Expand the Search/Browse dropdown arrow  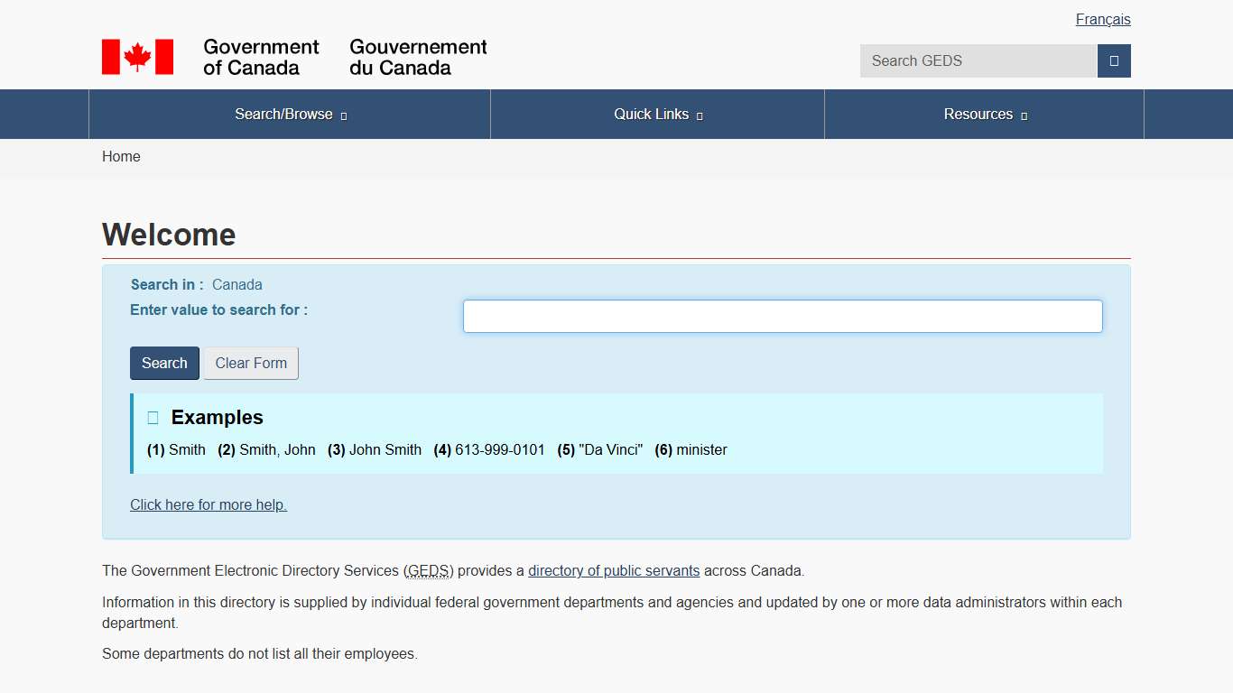pos(344,115)
